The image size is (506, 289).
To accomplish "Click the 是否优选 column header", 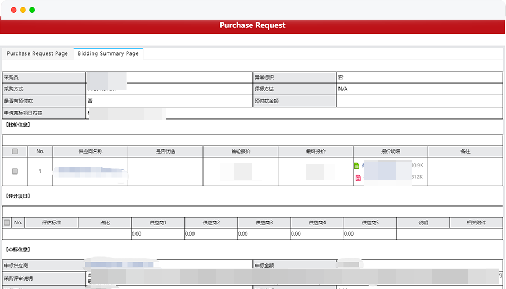I will pos(165,152).
